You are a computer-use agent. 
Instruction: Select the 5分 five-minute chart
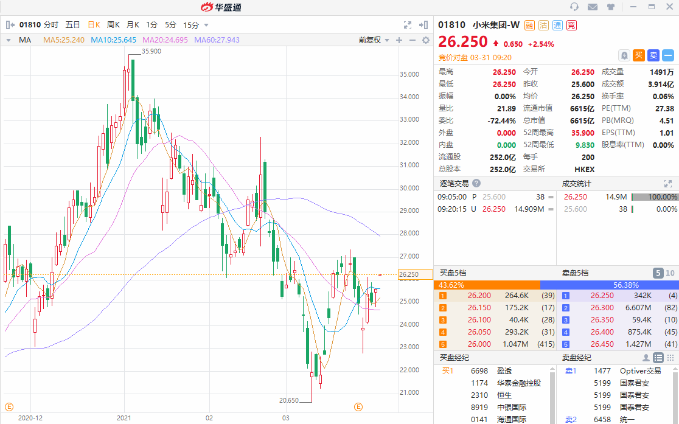[x=170, y=25]
